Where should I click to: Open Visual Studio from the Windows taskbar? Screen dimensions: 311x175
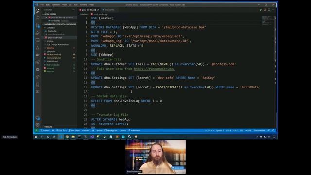tap(92, 137)
